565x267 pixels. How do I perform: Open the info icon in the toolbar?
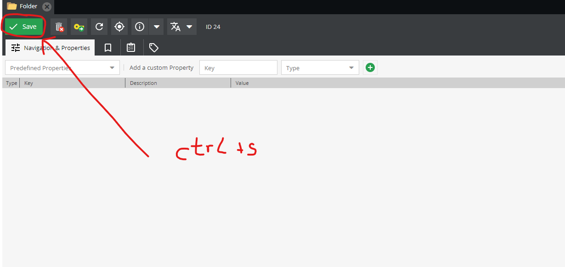[x=139, y=27]
